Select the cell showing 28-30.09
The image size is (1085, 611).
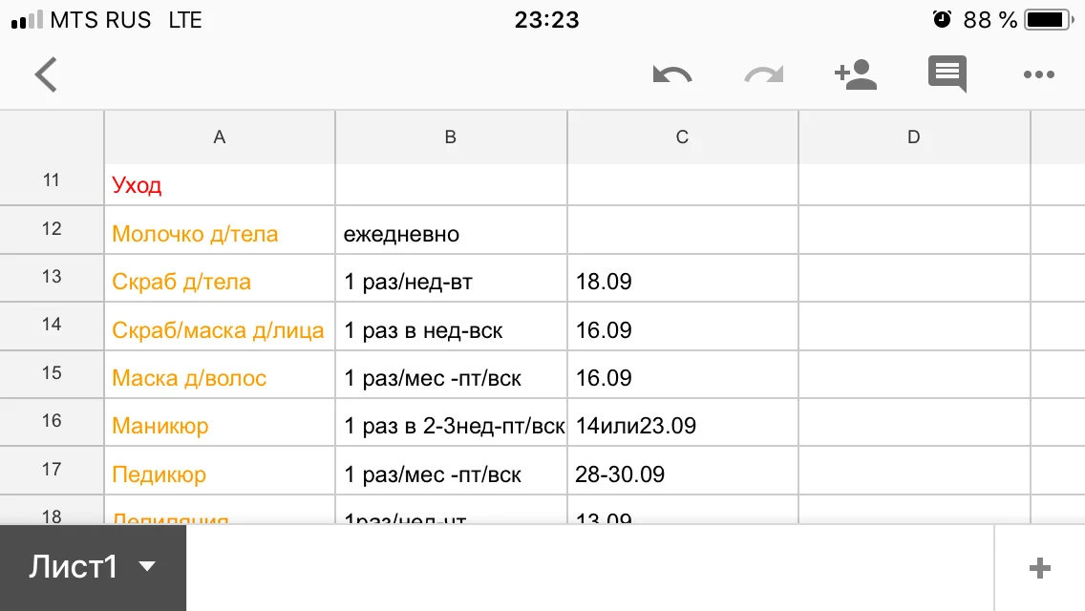pos(681,471)
